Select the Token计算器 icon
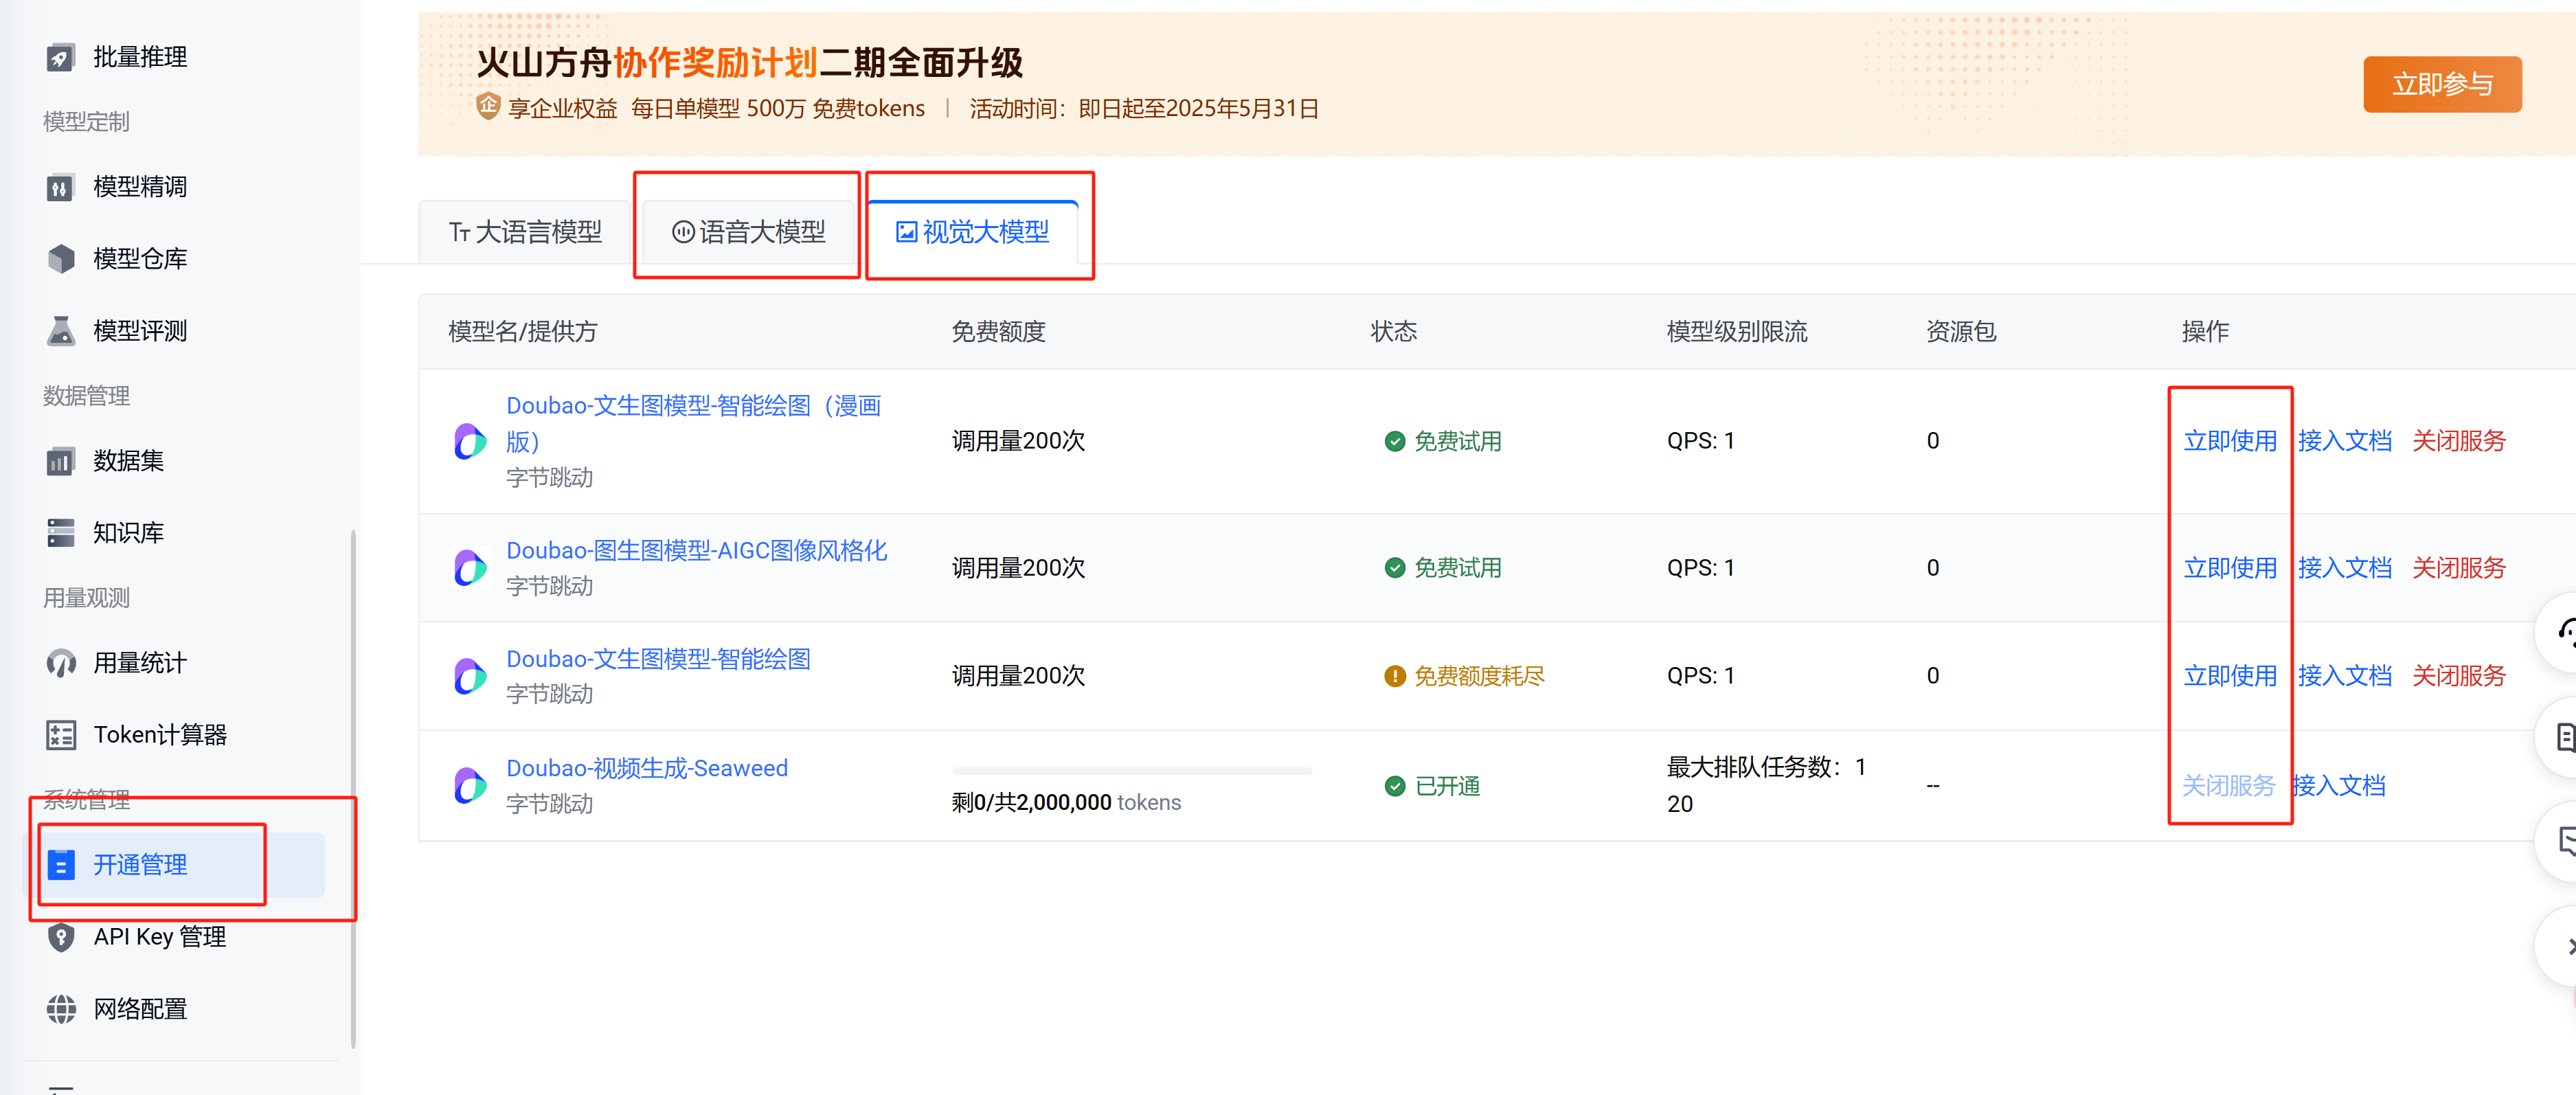This screenshot has width=2576, height=1095. tap(60, 735)
